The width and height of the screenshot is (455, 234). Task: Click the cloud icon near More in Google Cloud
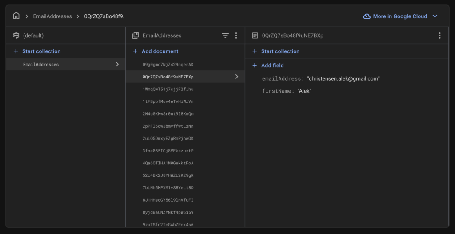pos(367,16)
